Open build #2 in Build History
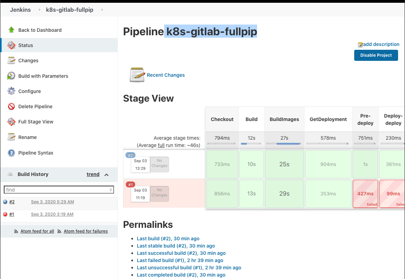The width and height of the screenshot is (405, 279). point(12,202)
